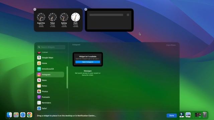Select Podcasts label in widget list
This screenshot has height=120, width=214.
(46, 97)
